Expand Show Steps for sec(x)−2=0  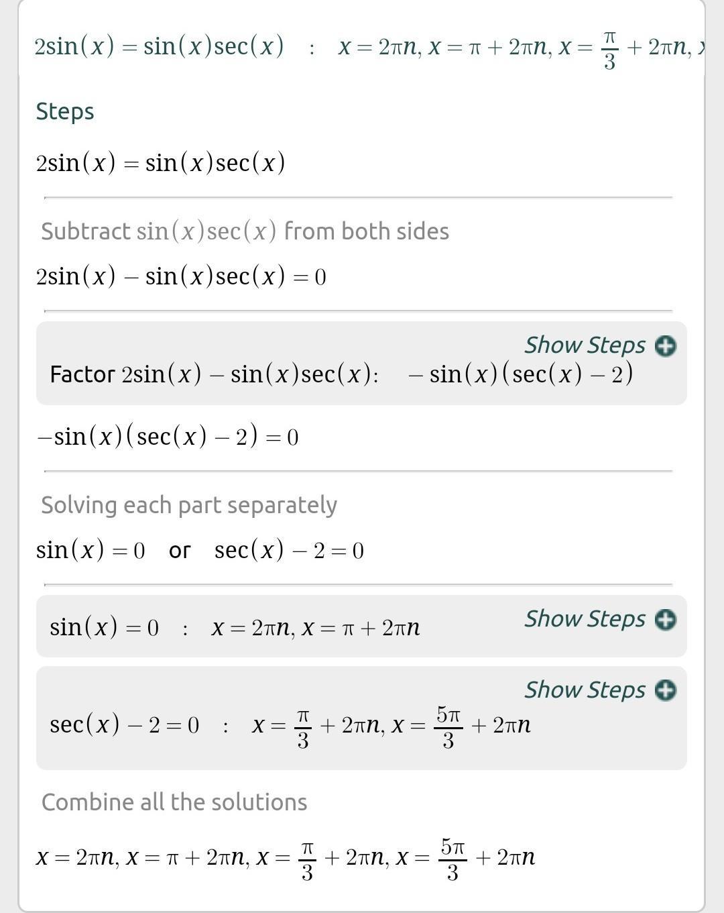pos(585,690)
